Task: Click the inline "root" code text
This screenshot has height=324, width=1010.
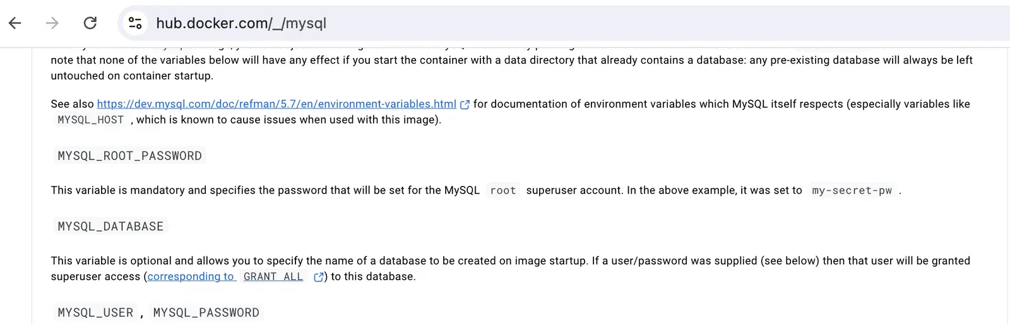Action: coord(503,190)
